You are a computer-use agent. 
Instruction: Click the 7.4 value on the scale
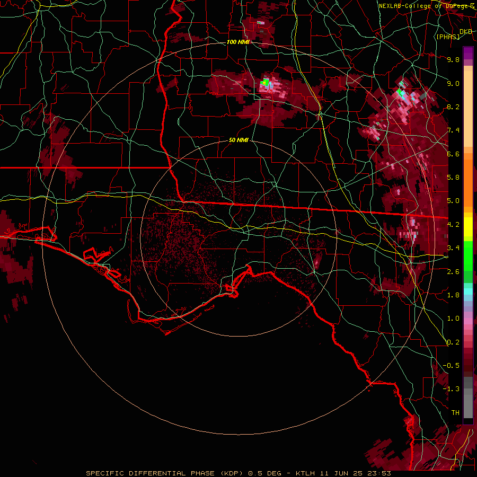(453, 130)
